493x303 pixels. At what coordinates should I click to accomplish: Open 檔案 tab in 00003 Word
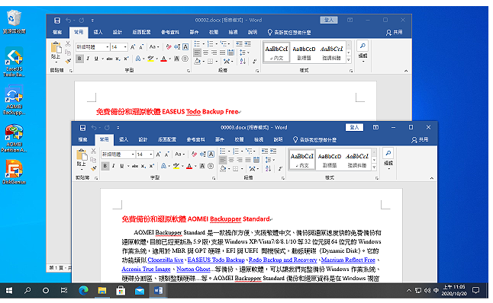pyautogui.click(x=82, y=139)
